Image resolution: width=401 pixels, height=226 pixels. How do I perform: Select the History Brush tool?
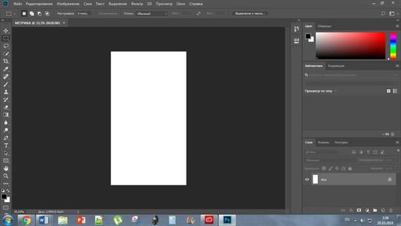pos(6,100)
